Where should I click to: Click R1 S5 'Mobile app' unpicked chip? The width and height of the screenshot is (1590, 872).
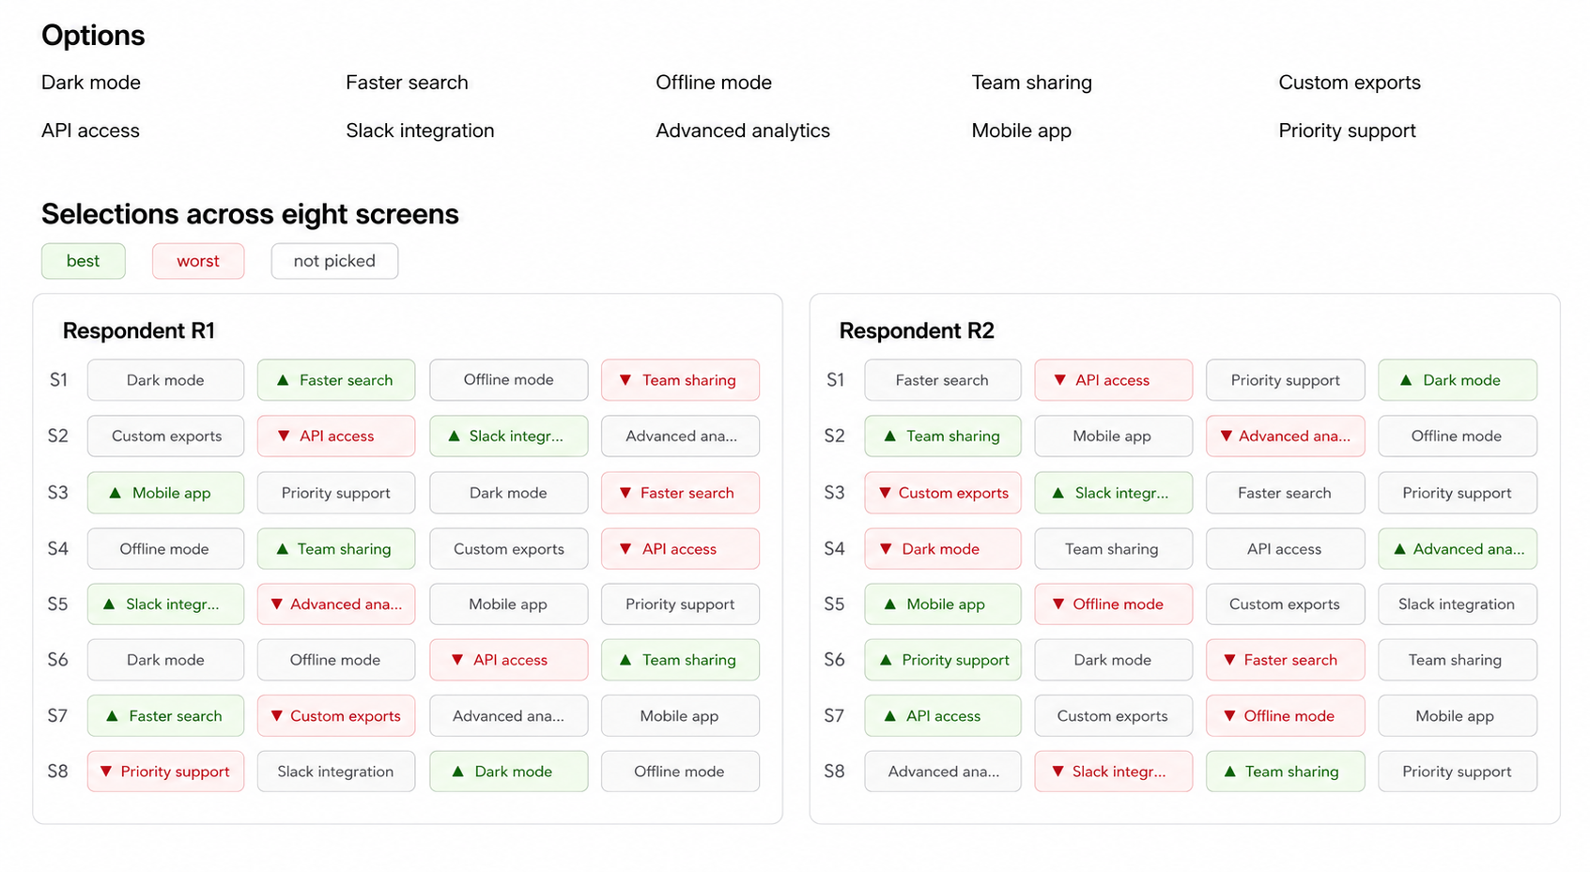coord(508,604)
